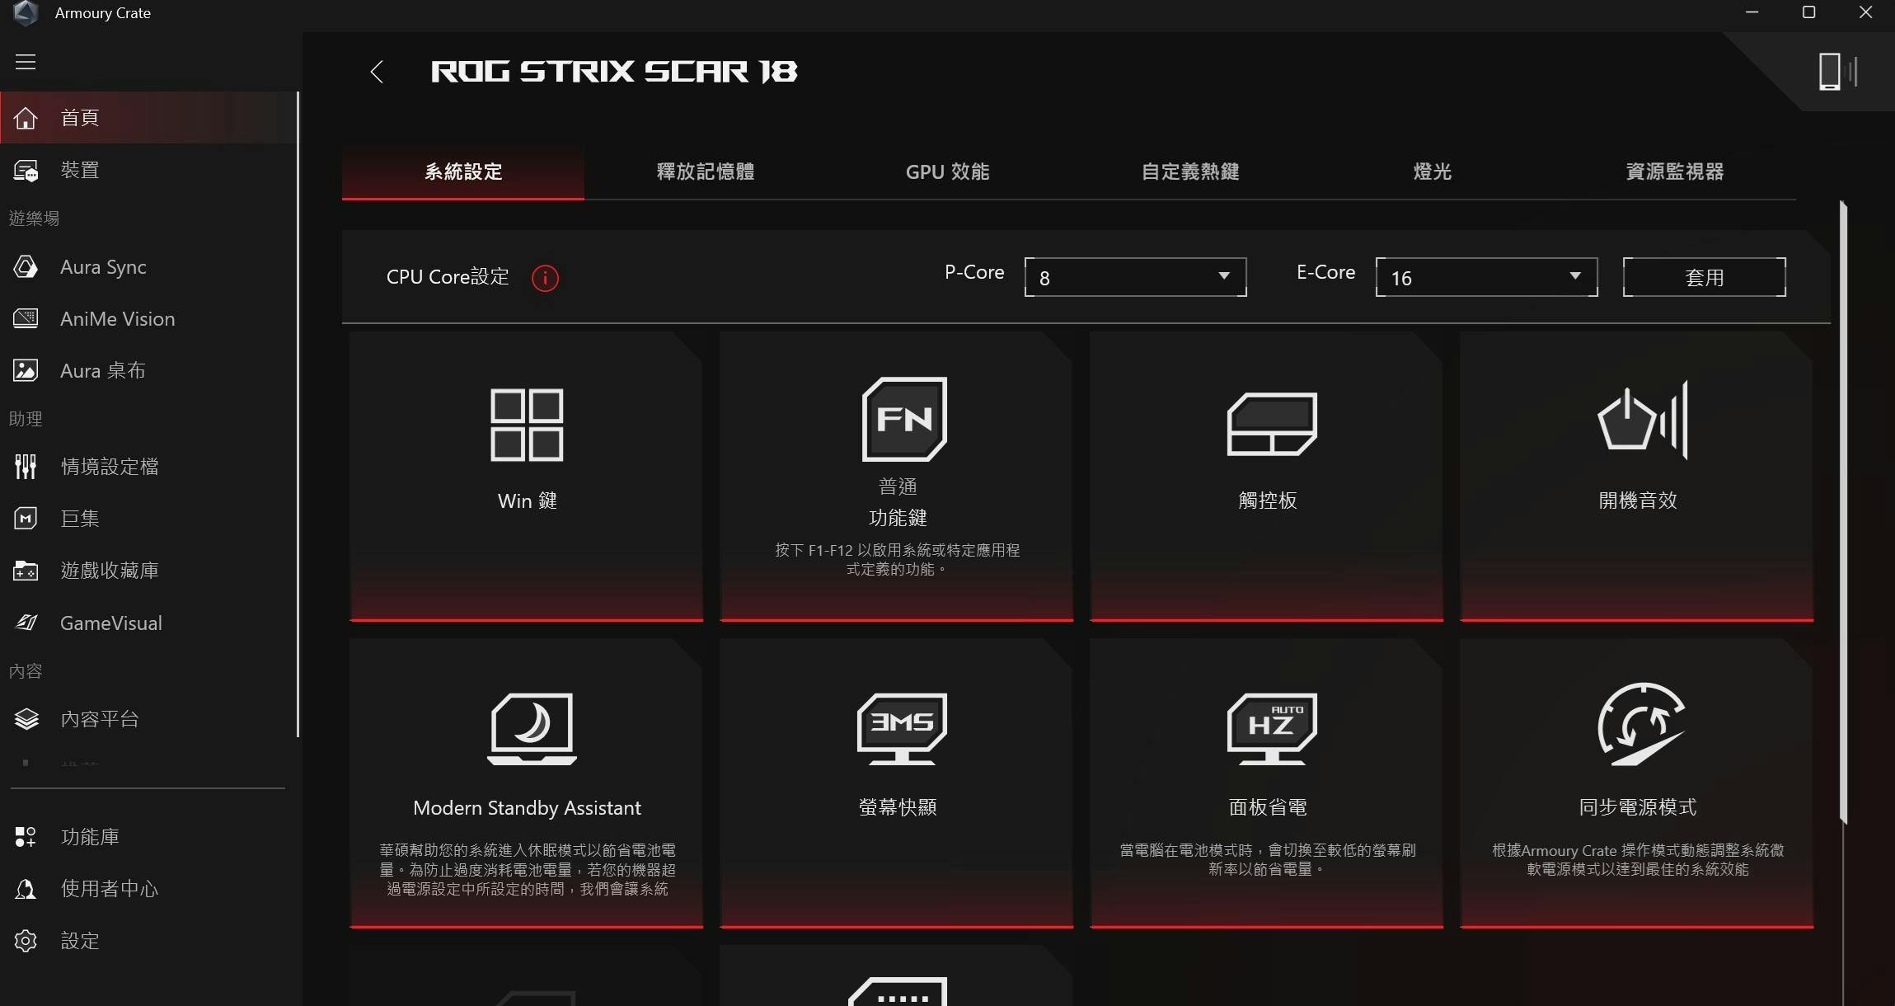Open the 使用者中心 user center icon

coord(26,889)
